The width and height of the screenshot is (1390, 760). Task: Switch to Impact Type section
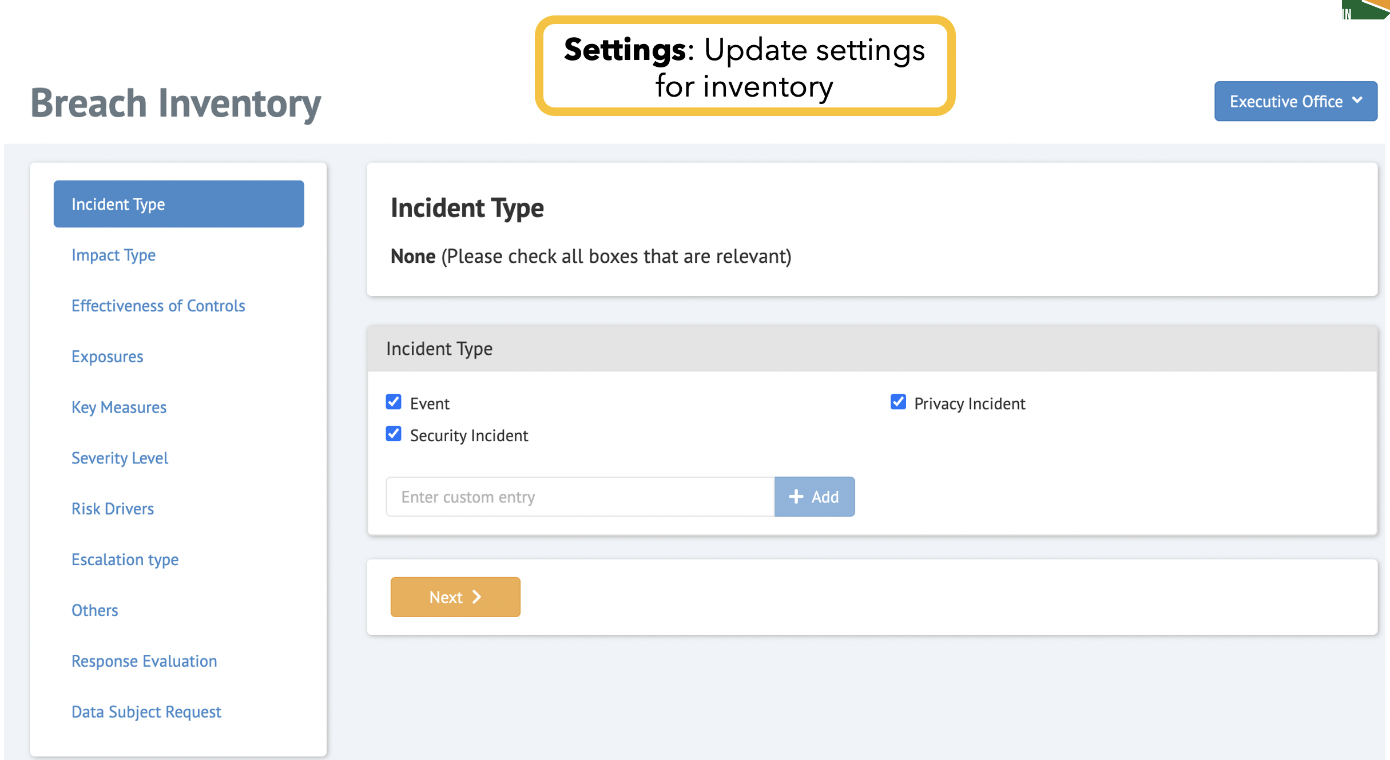point(113,255)
